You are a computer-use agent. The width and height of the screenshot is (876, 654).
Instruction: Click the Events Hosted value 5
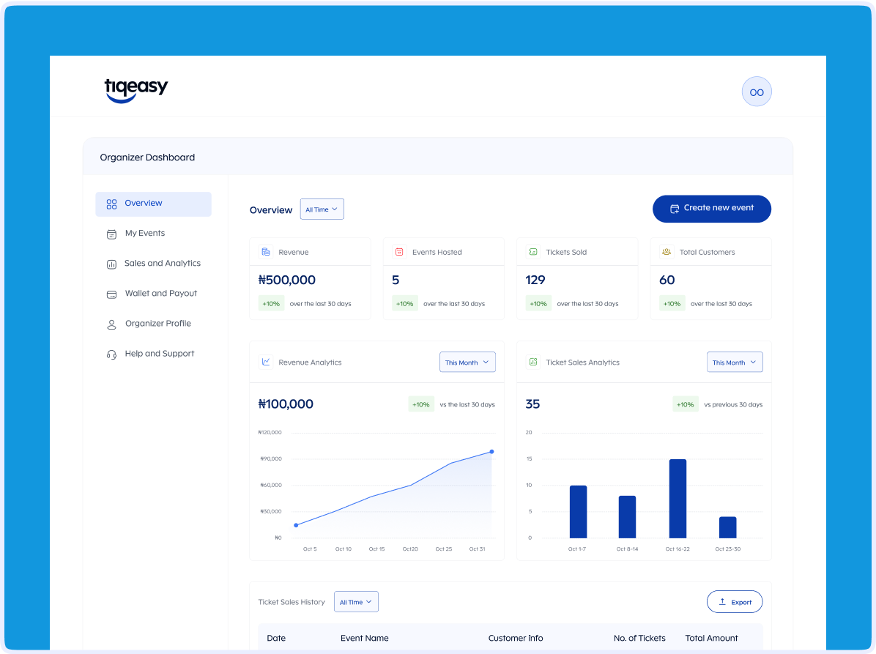click(396, 280)
